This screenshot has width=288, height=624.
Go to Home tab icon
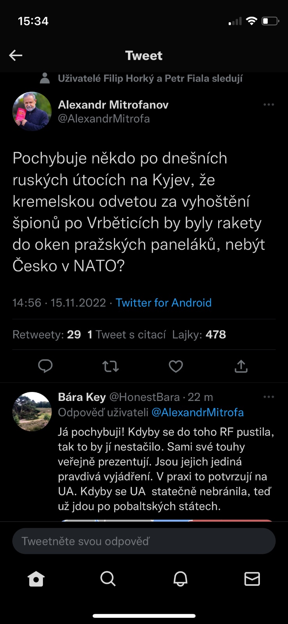36,579
